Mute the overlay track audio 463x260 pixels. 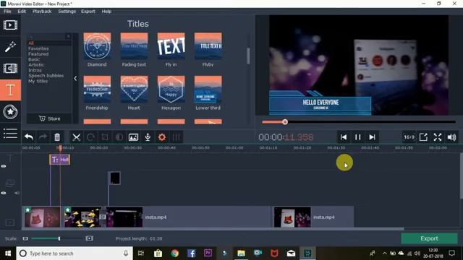tap(17, 193)
